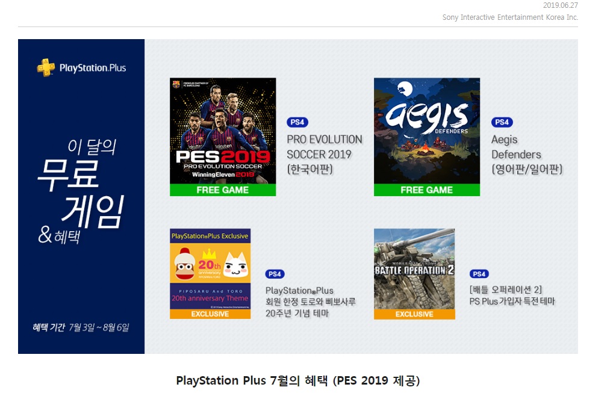Click the PlayStation Plus logo icon

(x=46, y=67)
